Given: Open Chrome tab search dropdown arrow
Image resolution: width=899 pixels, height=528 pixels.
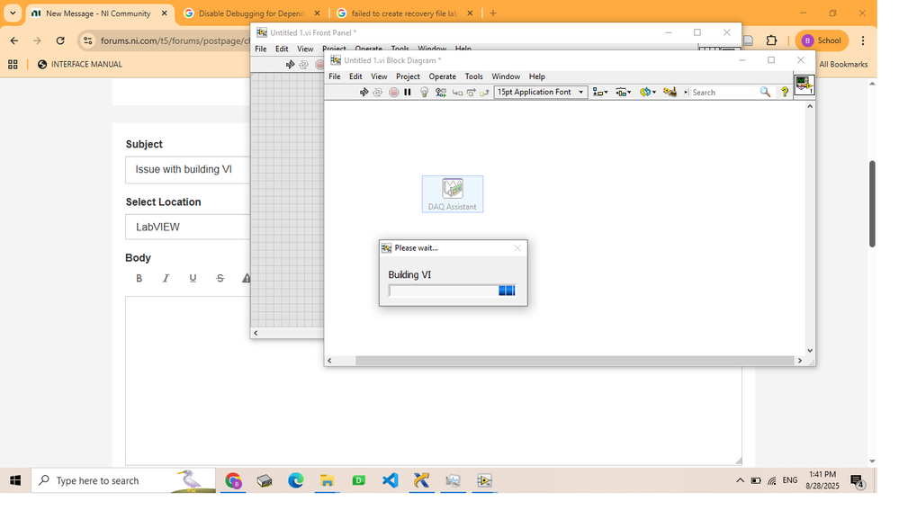Looking at the screenshot, I should coord(13,13).
